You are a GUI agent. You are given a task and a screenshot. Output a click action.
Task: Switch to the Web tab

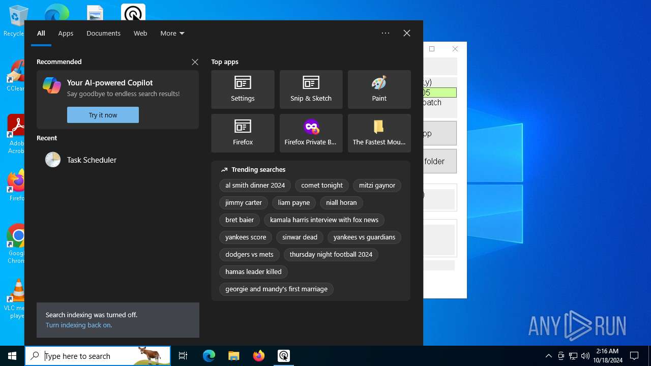140,33
